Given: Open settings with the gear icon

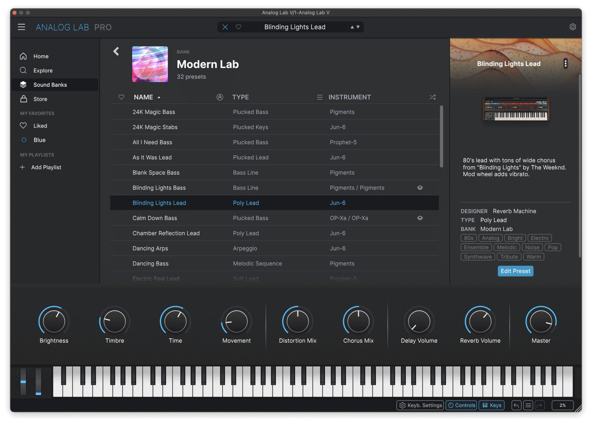Looking at the screenshot, I should click(x=572, y=27).
